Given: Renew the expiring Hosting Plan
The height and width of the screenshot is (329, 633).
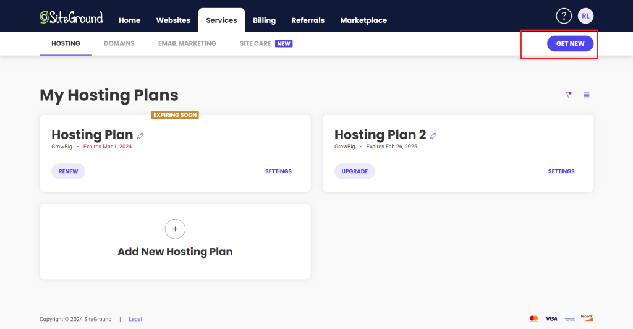Looking at the screenshot, I should pos(68,171).
